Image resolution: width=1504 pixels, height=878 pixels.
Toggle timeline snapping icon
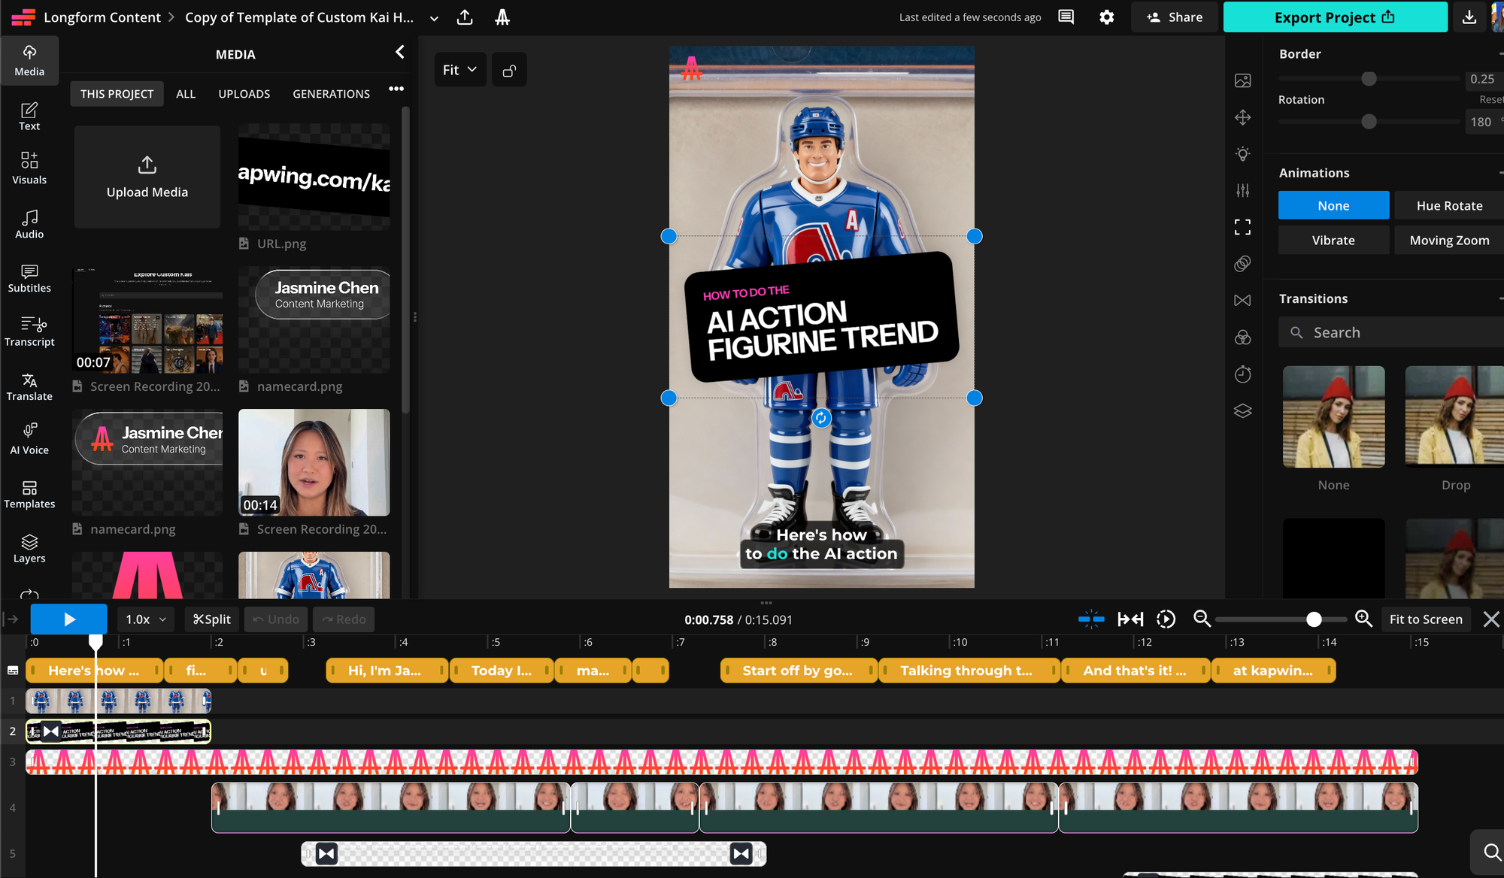tap(1090, 619)
